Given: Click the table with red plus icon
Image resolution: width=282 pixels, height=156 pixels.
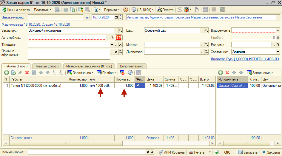Looking at the screenshot, I should (122, 72).
